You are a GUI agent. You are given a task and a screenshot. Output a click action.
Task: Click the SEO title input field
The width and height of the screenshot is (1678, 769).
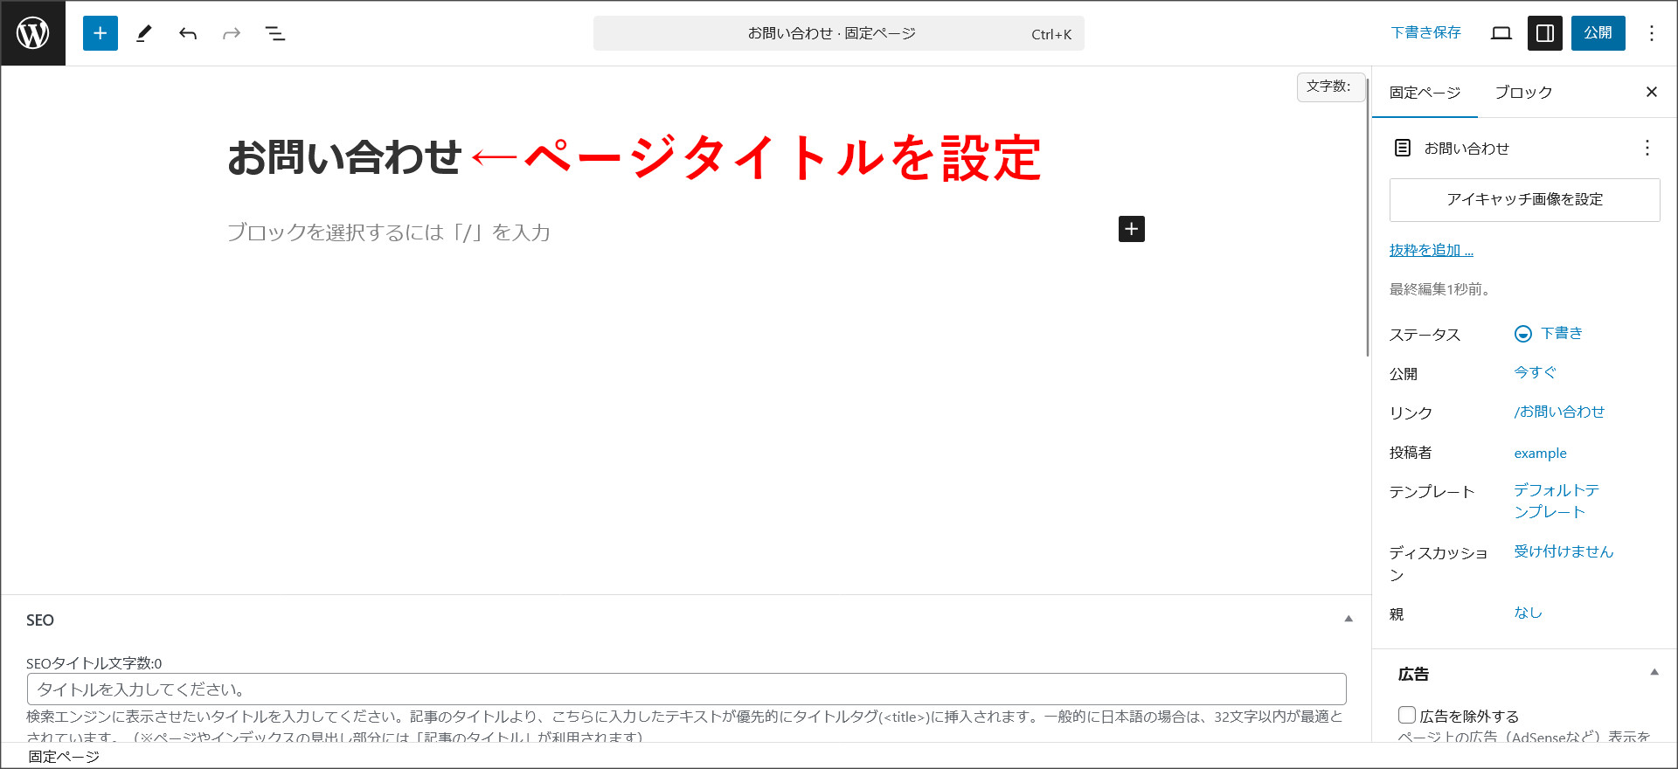[687, 689]
